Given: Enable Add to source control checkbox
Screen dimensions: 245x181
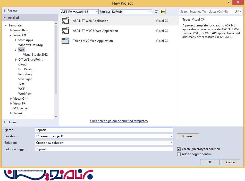Looking at the screenshot, I should 179,154.
